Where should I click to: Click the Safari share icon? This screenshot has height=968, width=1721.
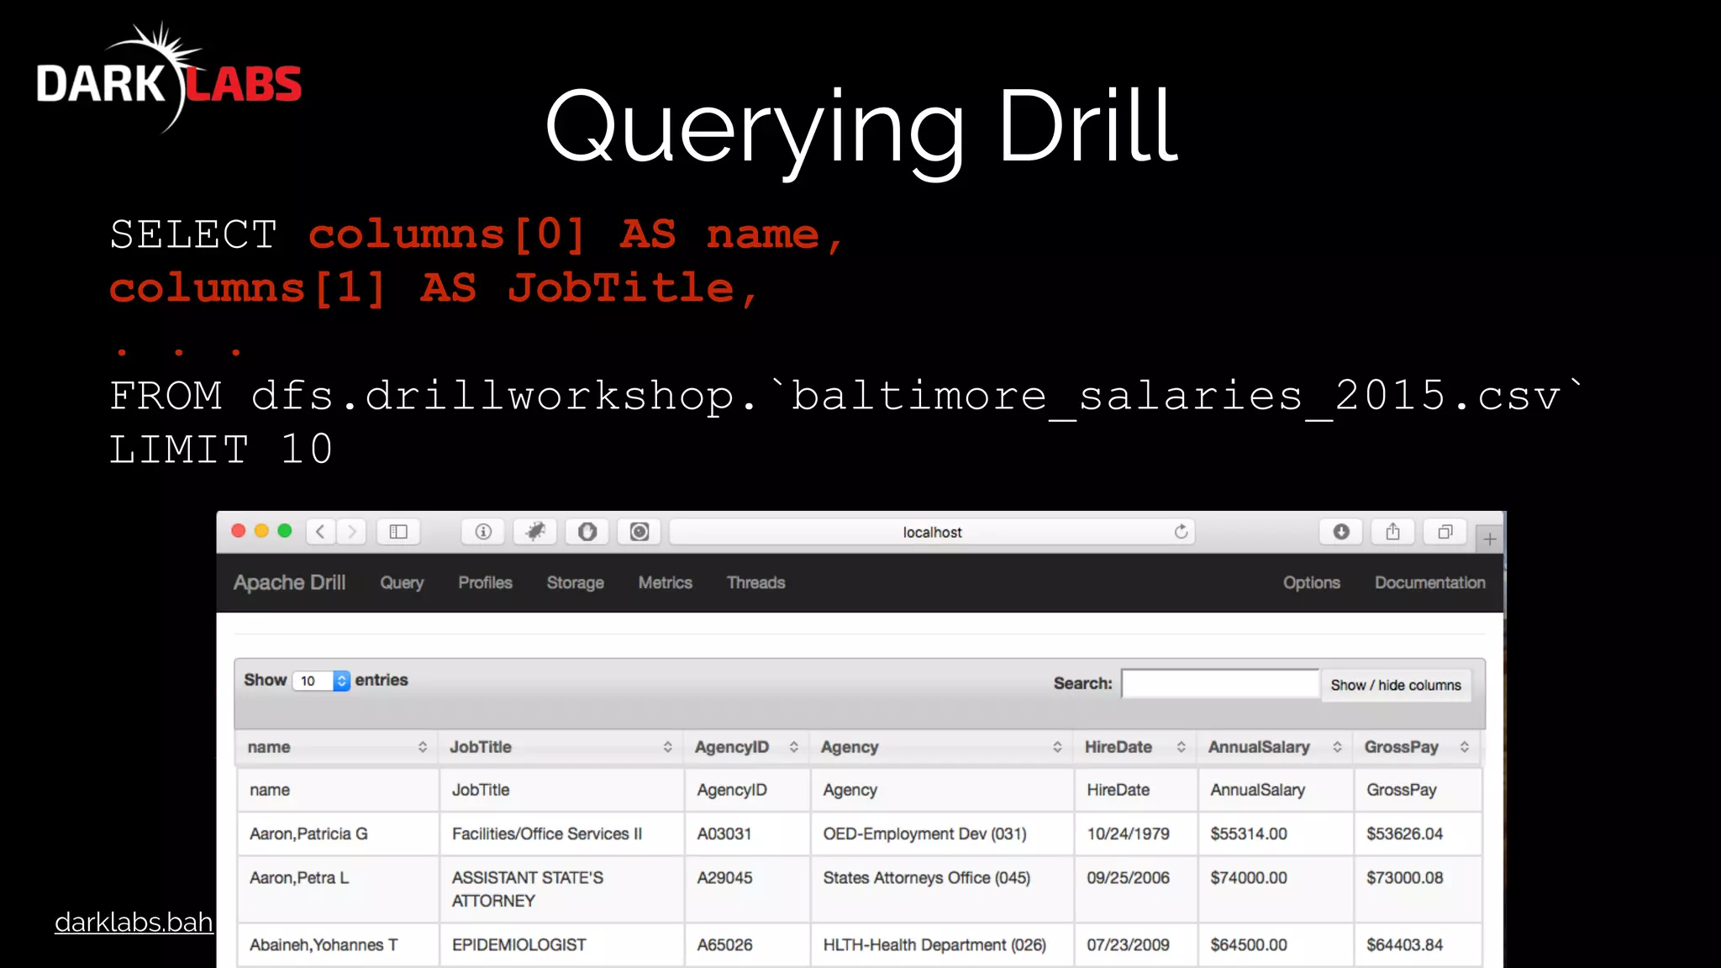coord(1393,532)
